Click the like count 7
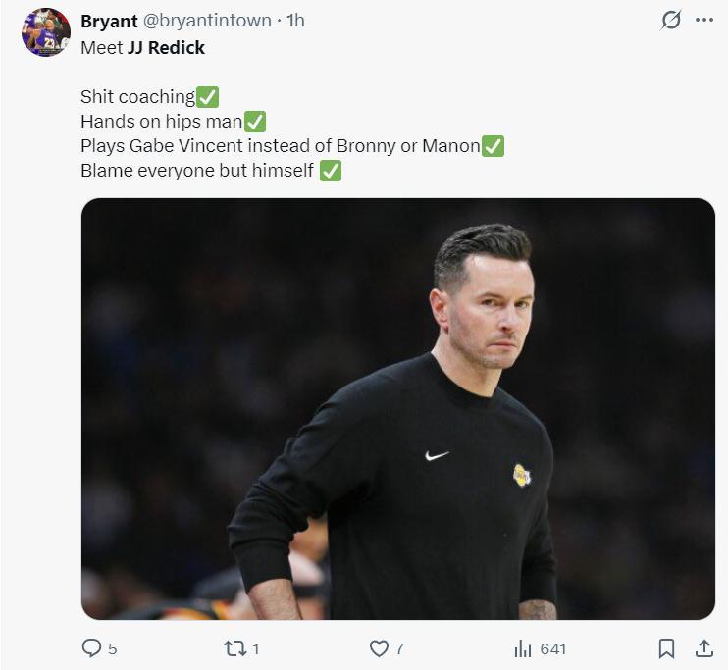728x670 pixels. coord(399,648)
